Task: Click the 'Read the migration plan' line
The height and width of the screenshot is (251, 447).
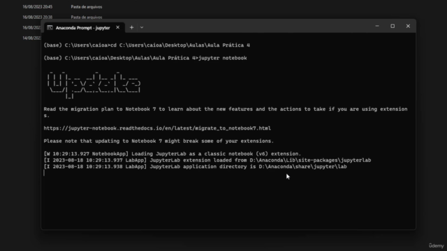Action: coord(226,112)
